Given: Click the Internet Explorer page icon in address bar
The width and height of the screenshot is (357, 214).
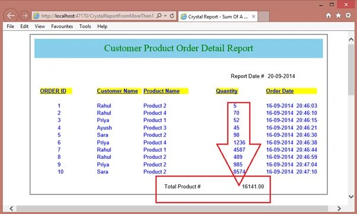Looking at the screenshot, I should pos(36,15).
